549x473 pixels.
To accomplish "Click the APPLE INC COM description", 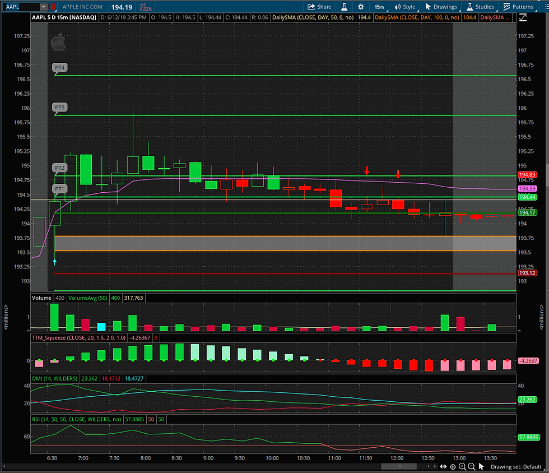I will (83, 7).
